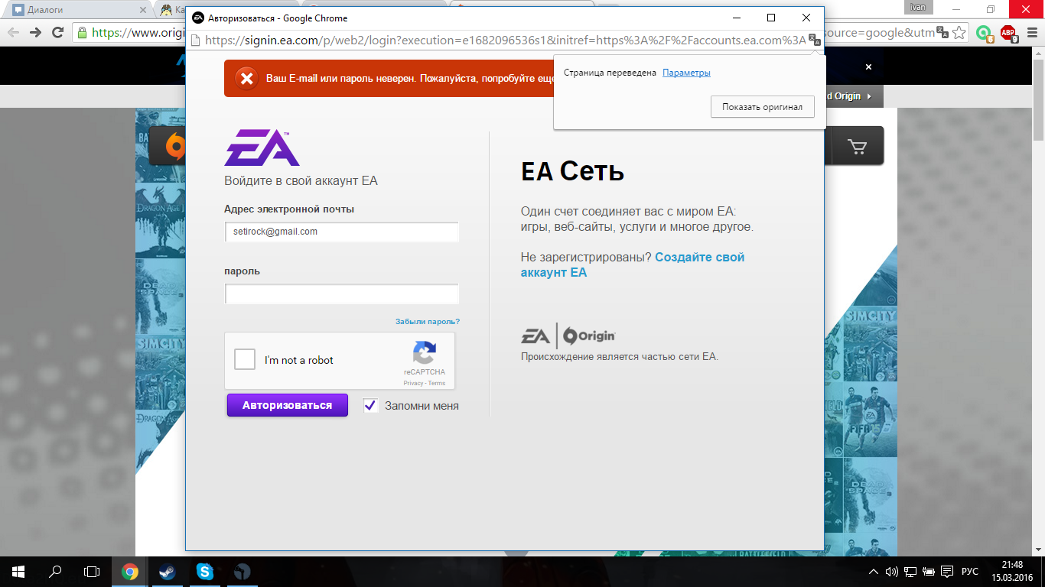Click the red error X icon
The width and height of the screenshot is (1045, 587).
click(246, 78)
